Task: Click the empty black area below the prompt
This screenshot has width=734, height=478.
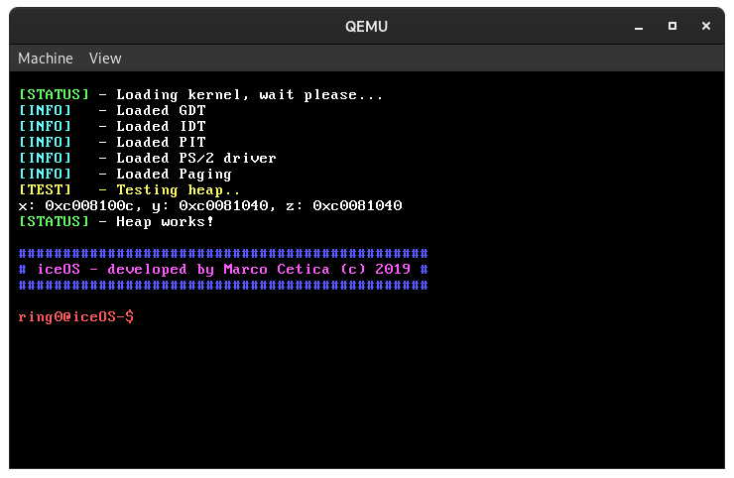Action: click(367, 397)
